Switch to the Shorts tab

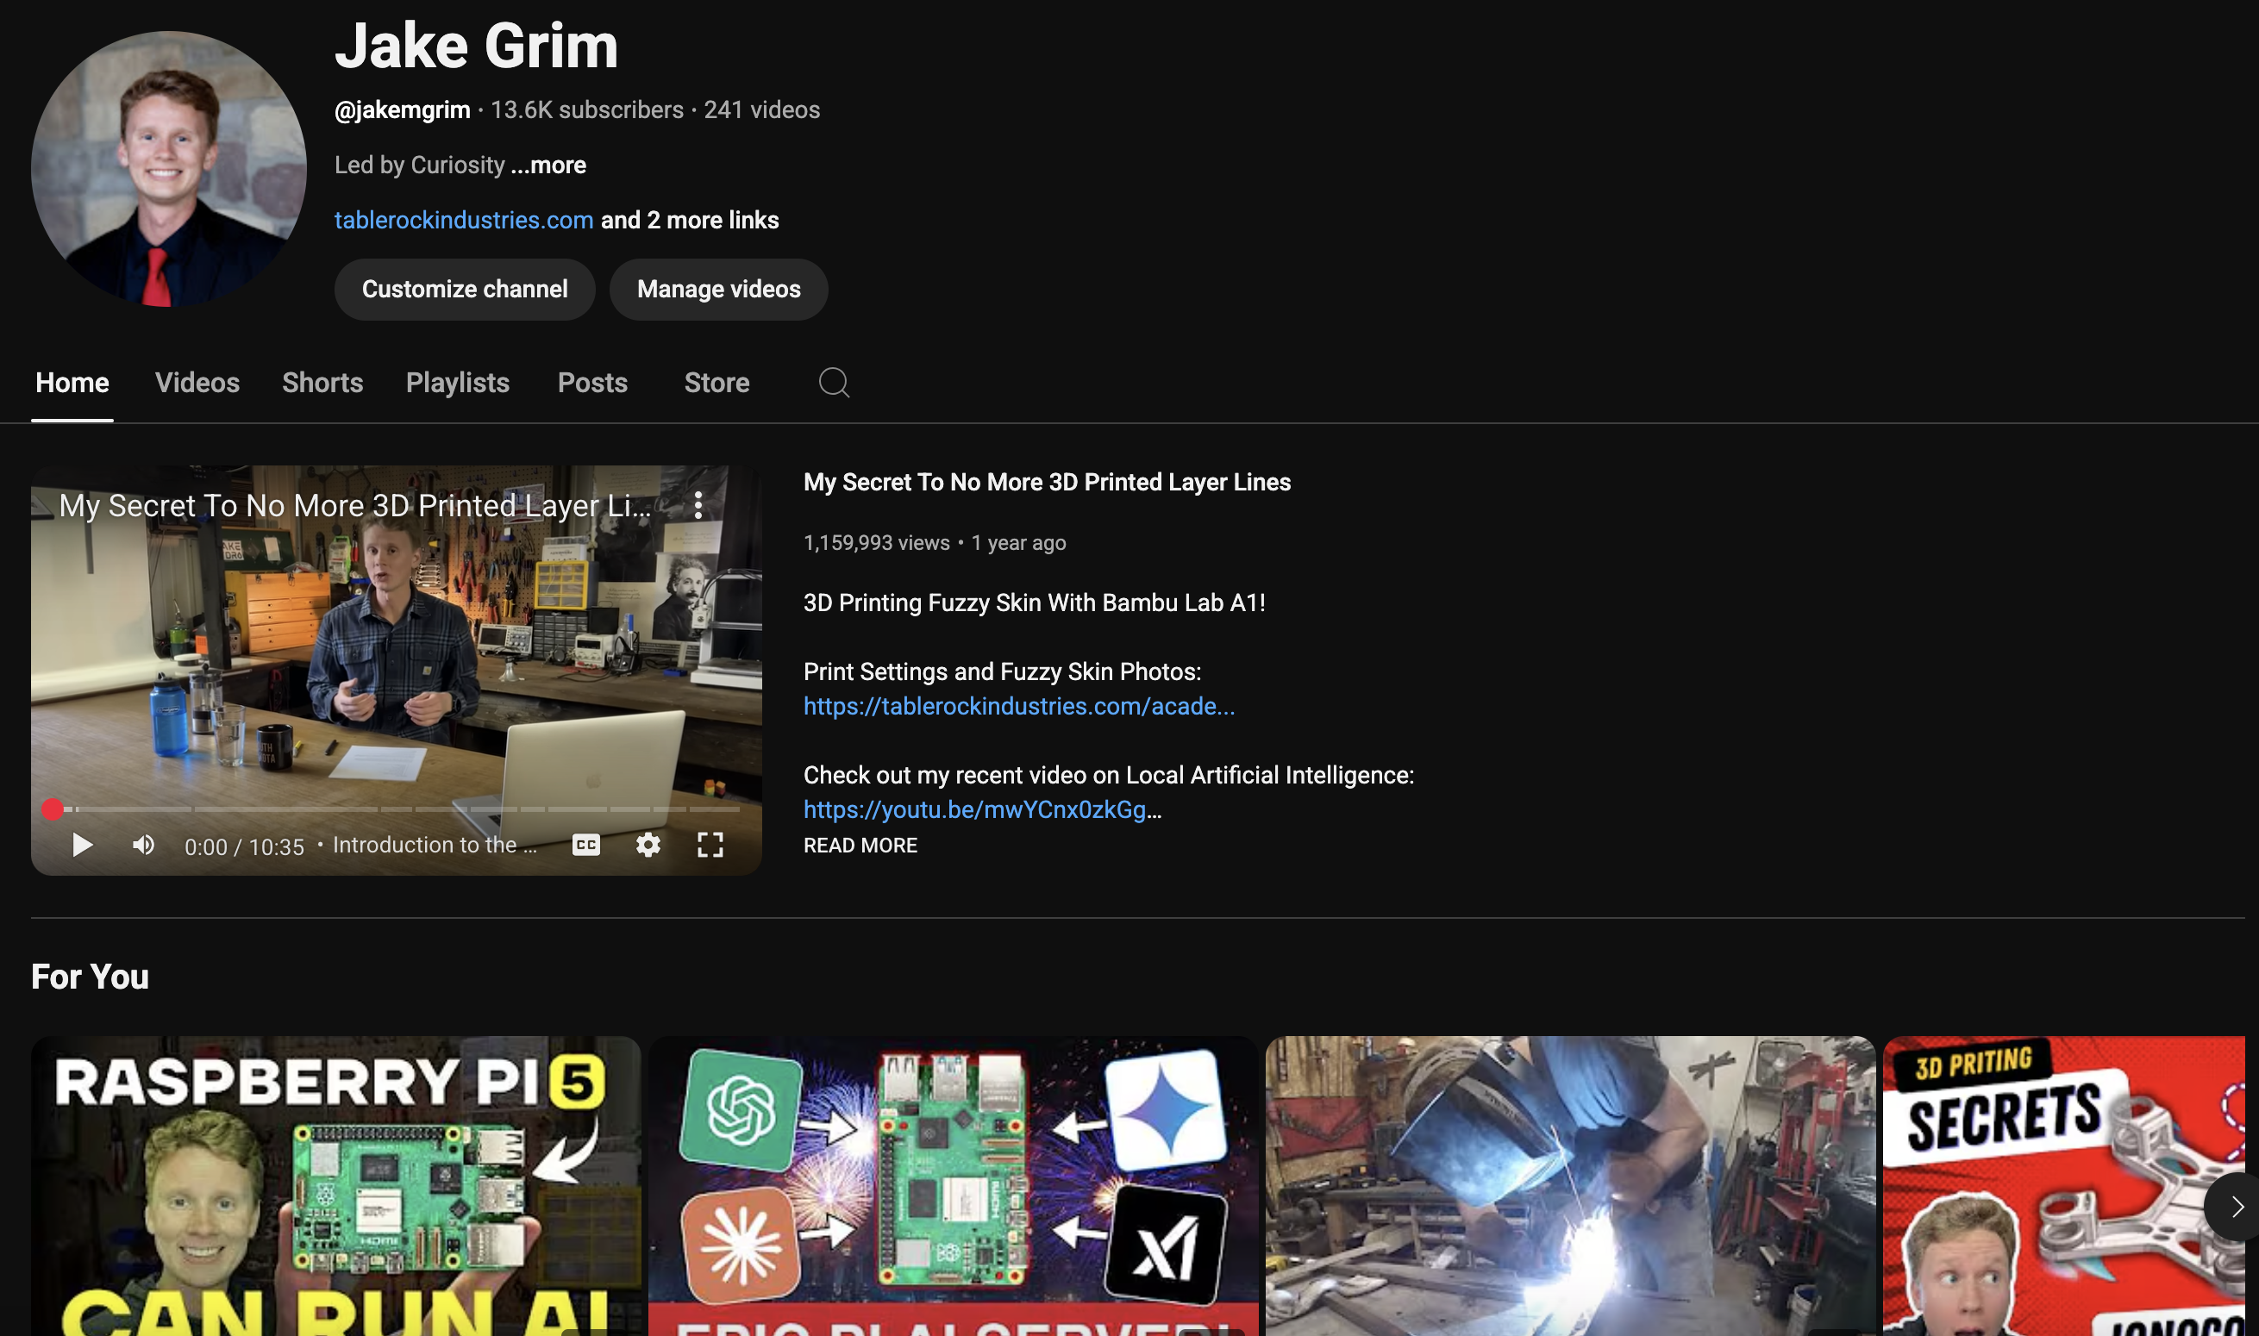(322, 383)
